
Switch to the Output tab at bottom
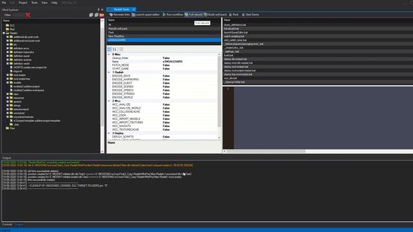19,224
